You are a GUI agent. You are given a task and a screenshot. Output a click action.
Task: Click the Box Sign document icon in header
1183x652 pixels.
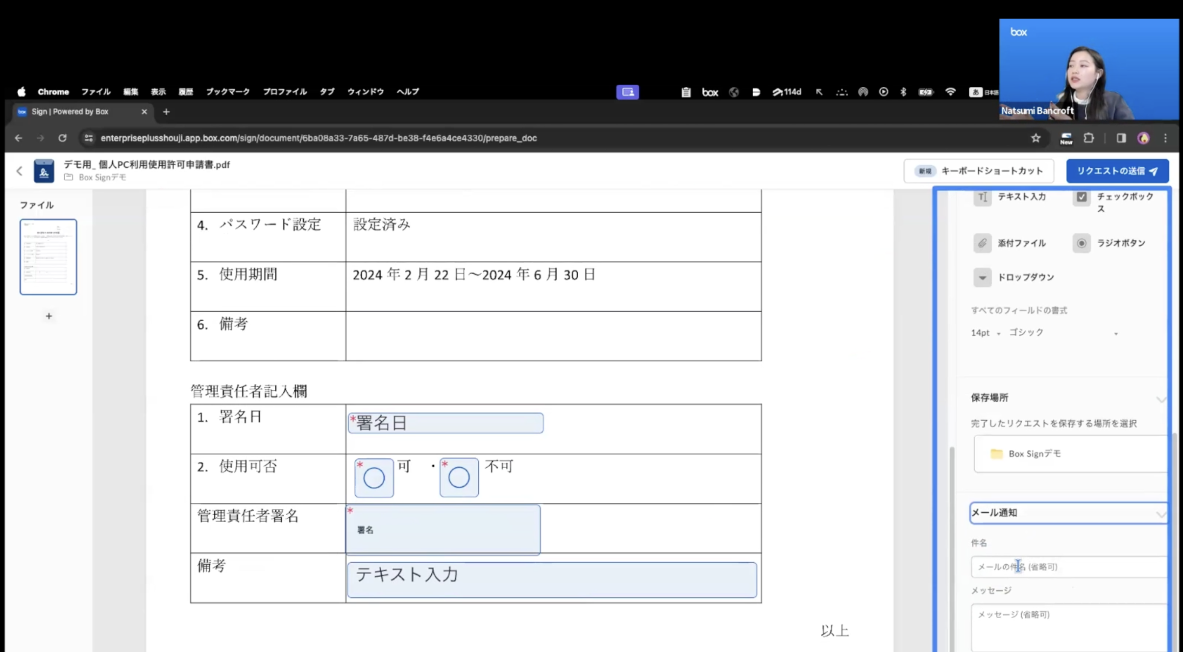[44, 171]
